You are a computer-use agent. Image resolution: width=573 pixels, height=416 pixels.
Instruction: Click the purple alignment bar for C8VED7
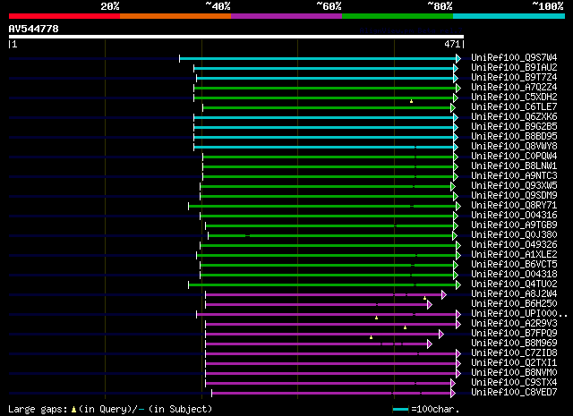[331, 394]
